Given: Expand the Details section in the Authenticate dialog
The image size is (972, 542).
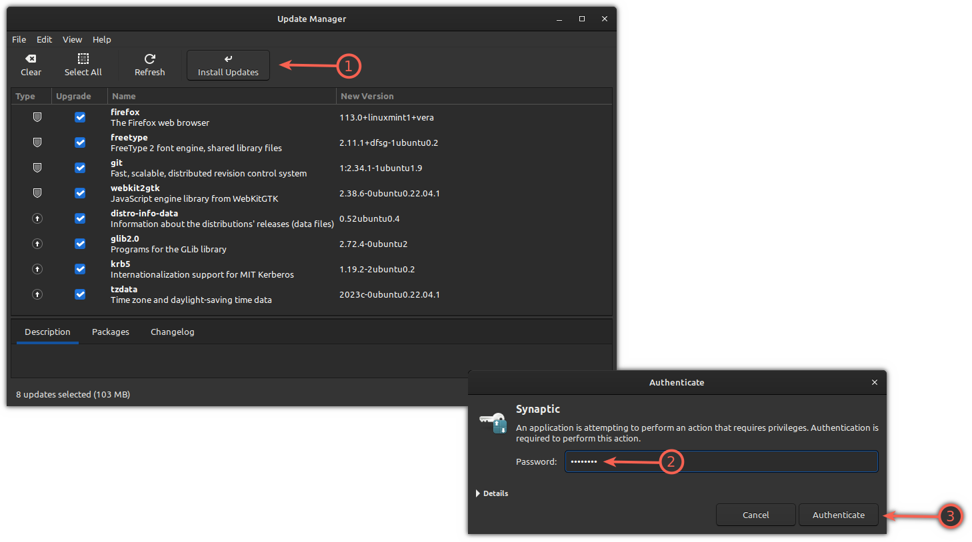Looking at the screenshot, I should click(x=491, y=493).
